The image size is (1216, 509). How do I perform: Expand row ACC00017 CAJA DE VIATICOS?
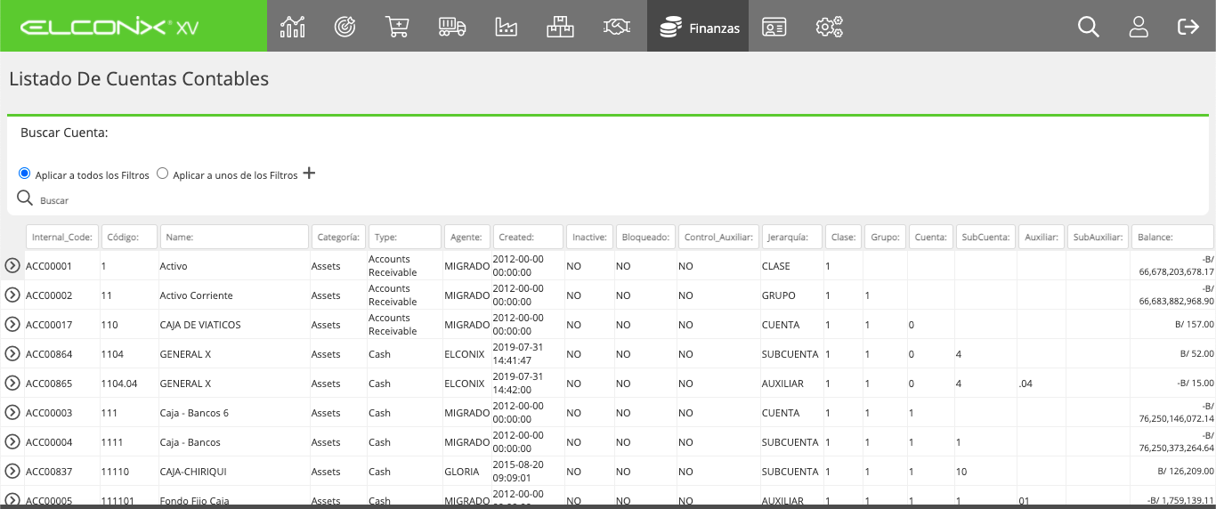(12, 324)
